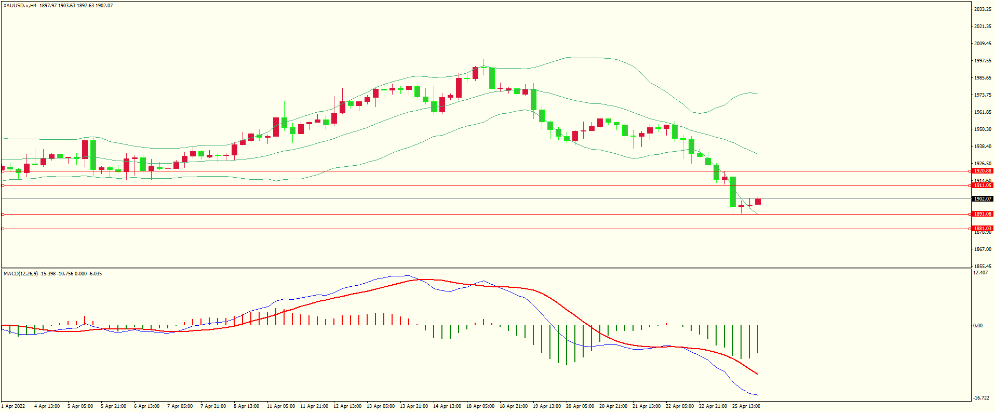
Task: Click the 25 Apr 13:00 time label
Action: click(746, 406)
